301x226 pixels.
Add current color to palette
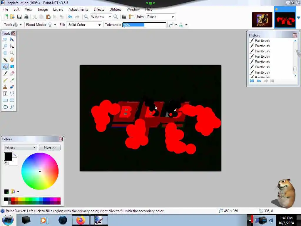[6, 192]
